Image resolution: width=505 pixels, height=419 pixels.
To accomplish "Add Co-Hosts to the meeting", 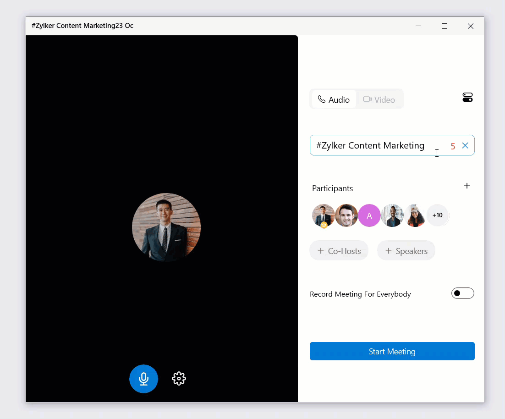I will click(x=339, y=251).
